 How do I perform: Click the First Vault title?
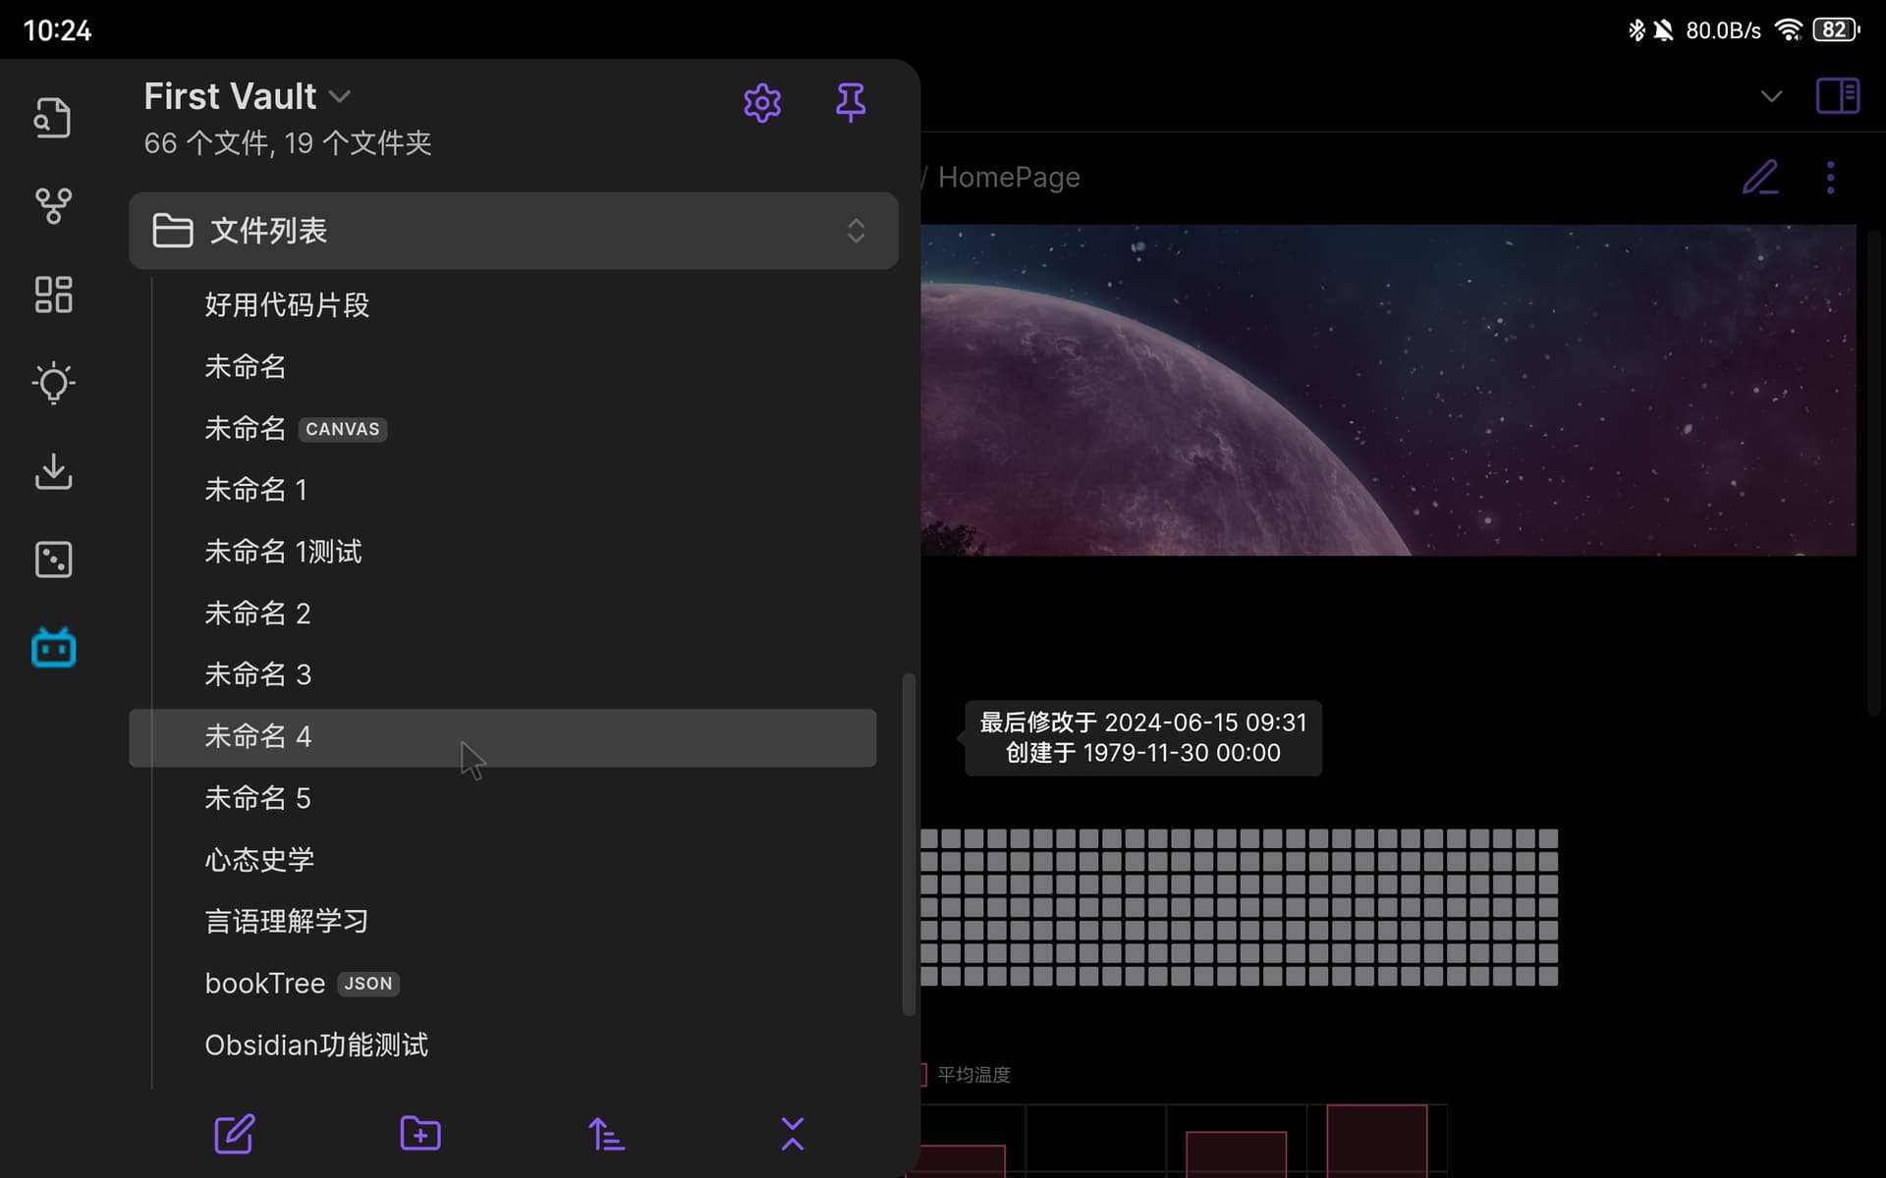pyautogui.click(x=230, y=96)
